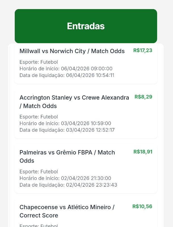Screen dimensions: 173x227
Task: Click the Entradas header title
Action: click(86, 26)
